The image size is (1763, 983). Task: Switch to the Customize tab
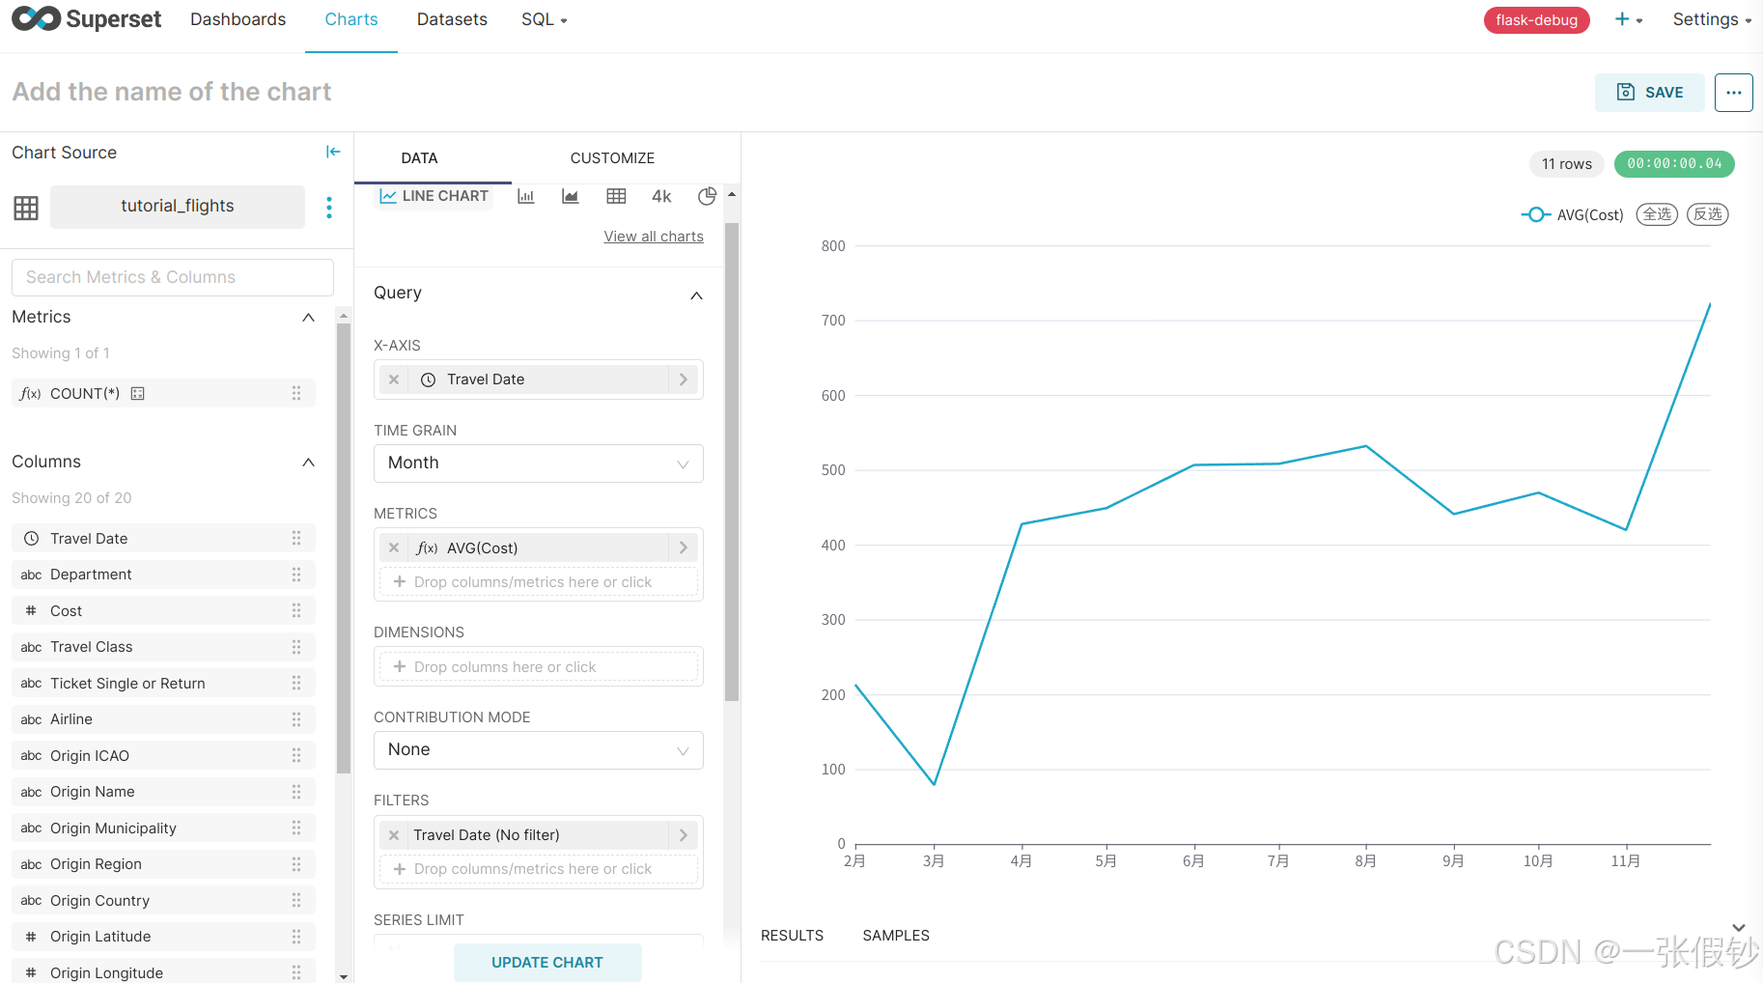(x=612, y=158)
